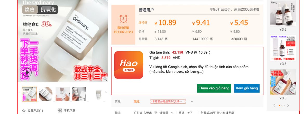Click the magnifier zoom icon on product image

(x=105, y=79)
